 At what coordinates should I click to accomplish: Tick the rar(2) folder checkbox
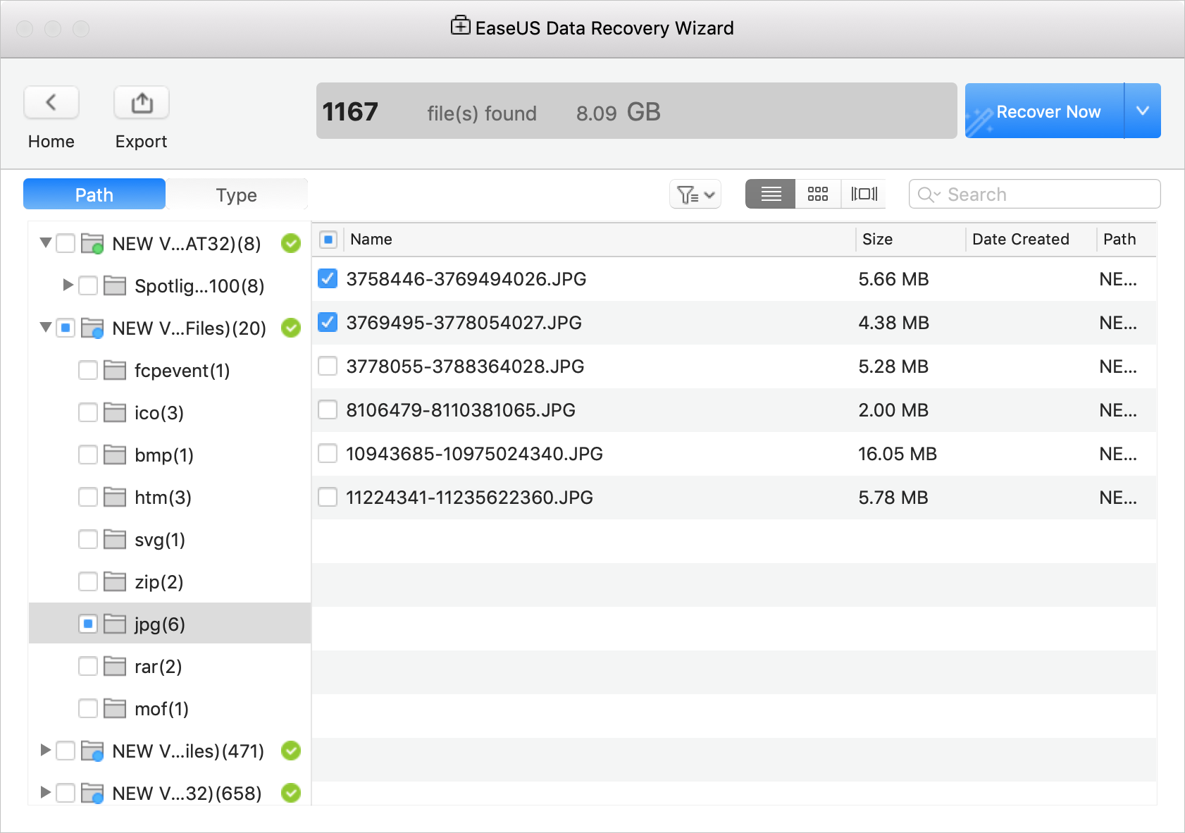click(88, 666)
